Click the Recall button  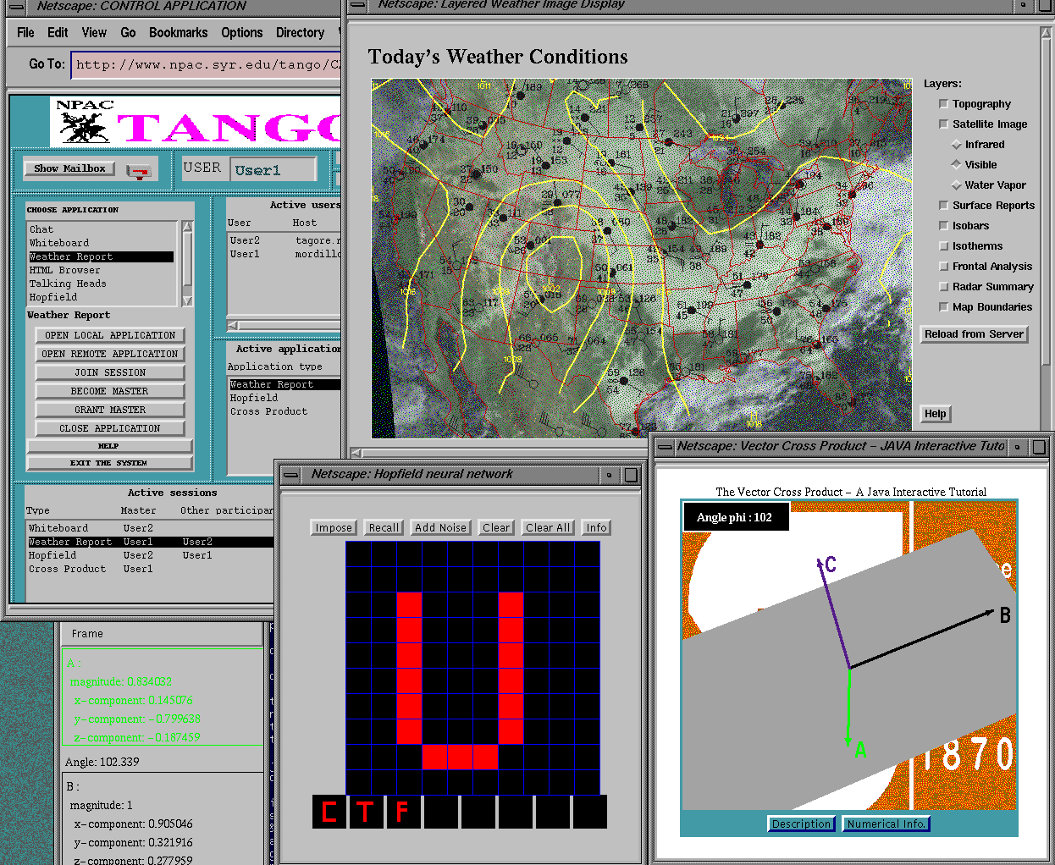[384, 528]
